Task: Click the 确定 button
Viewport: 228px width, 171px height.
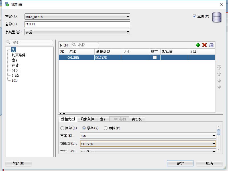Action: point(180,163)
